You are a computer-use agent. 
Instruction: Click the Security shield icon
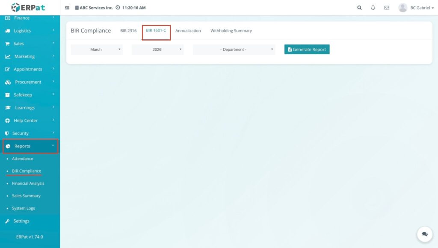7,133
